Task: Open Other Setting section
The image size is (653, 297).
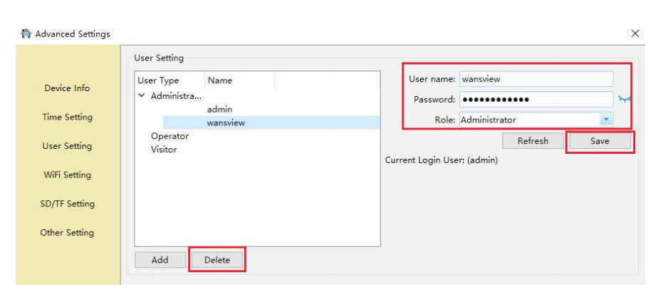Action: click(67, 233)
